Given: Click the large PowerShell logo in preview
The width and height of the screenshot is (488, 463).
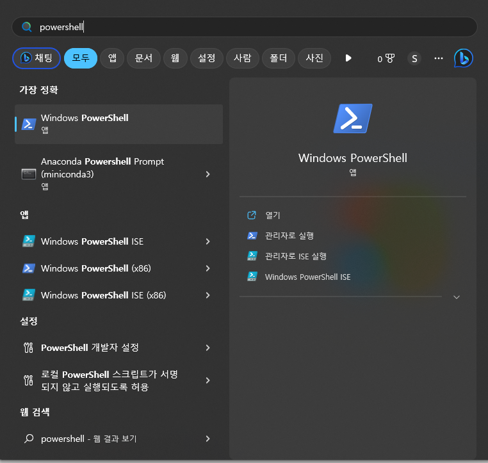Looking at the screenshot, I should 353,118.
